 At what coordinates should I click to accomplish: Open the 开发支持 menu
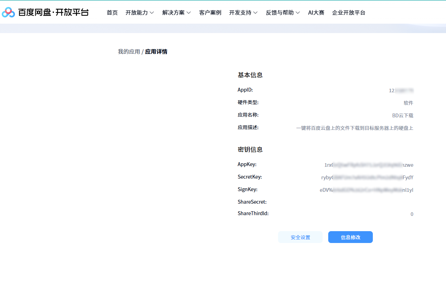(241, 13)
